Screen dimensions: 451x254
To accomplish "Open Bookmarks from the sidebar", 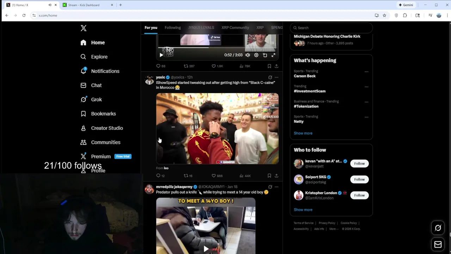I will pyautogui.click(x=98, y=114).
